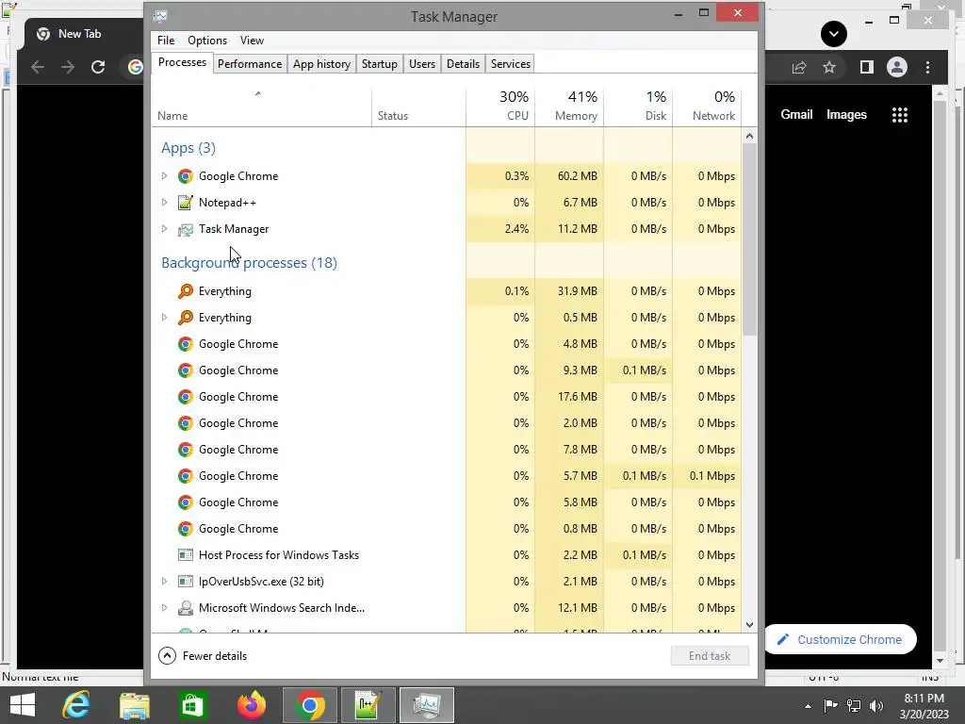Open File Explorer from taskbar
The image size is (965, 724).
click(134, 705)
